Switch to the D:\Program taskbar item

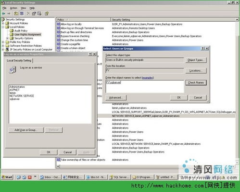[143, 177]
